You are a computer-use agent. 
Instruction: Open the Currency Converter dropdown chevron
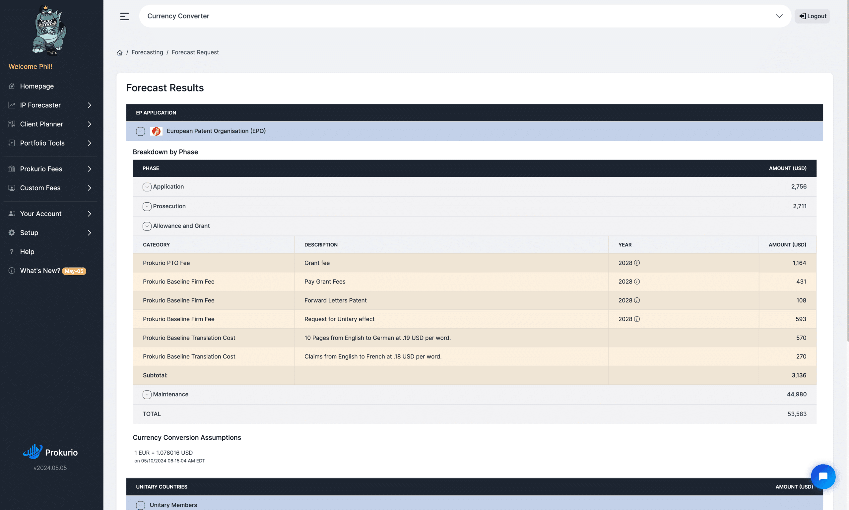(779, 16)
